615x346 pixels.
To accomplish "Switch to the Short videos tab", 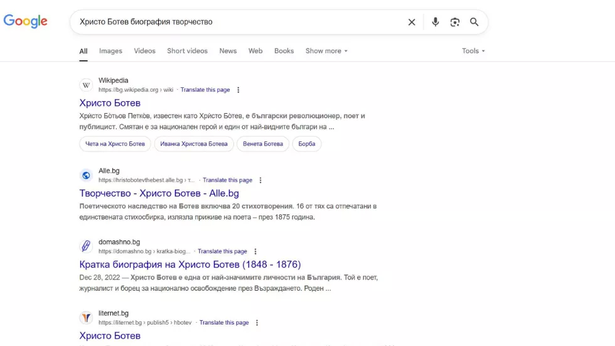I will (x=187, y=51).
